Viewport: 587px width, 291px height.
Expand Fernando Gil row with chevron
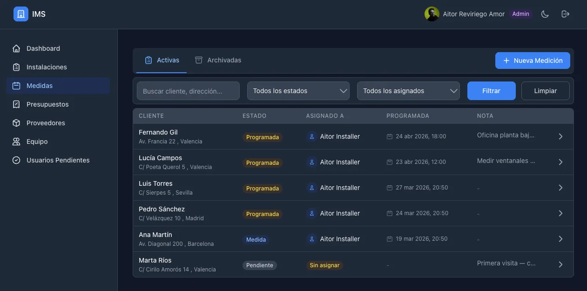pos(560,136)
